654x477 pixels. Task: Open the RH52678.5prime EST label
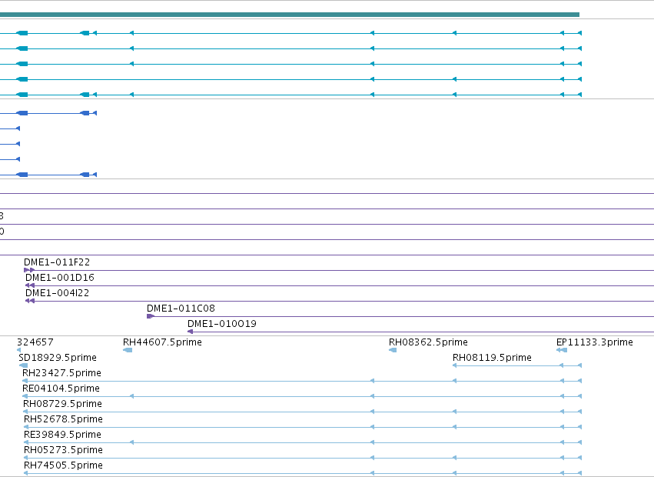pos(63,419)
